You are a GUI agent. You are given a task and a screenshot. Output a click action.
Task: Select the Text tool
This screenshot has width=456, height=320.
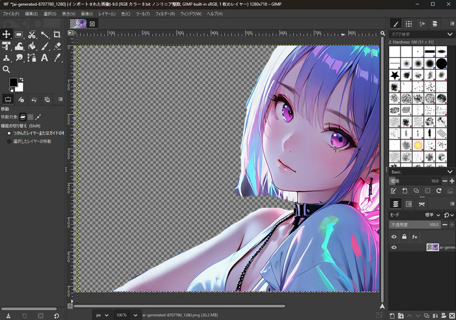(x=44, y=57)
